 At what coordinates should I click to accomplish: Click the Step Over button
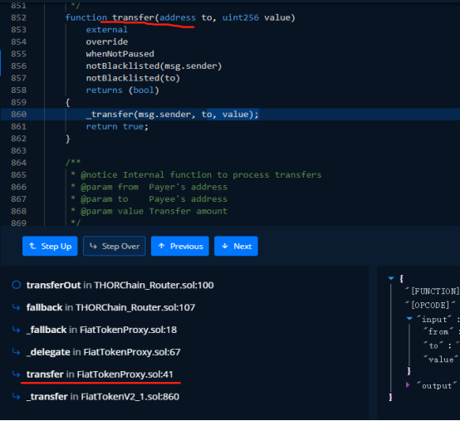[x=114, y=246]
